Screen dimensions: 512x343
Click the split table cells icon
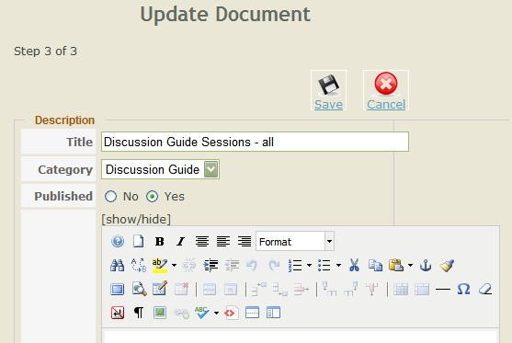(x=401, y=290)
